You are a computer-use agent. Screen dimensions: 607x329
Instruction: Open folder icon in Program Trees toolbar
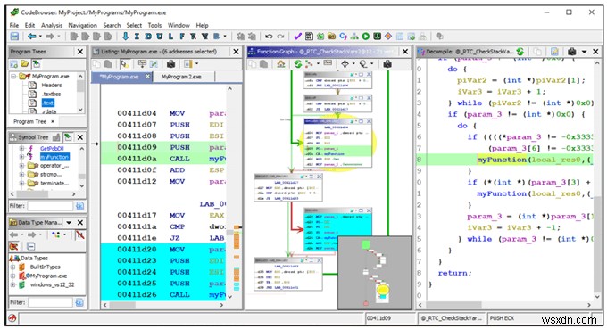pos(24,64)
